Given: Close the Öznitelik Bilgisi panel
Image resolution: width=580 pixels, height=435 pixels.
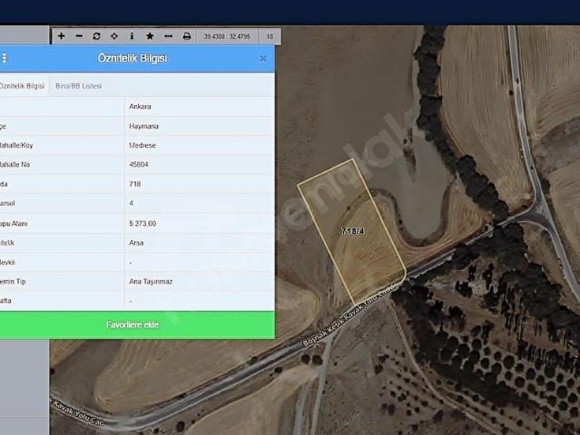Looking at the screenshot, I should pos(263,58).
